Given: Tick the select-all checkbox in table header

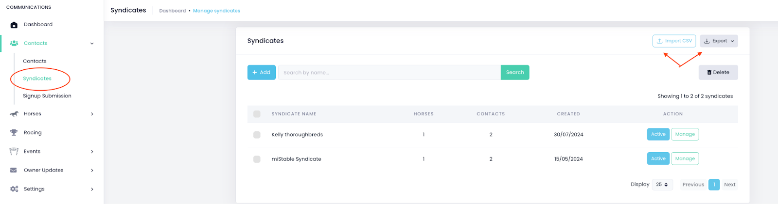Looking at the screenshot, I should pyautogui.click(x=257, y=114).
